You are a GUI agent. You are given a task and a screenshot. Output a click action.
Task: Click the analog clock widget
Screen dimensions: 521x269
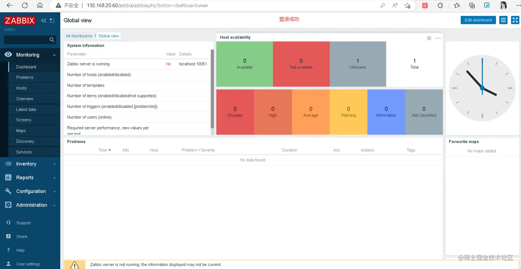point(482,88)
